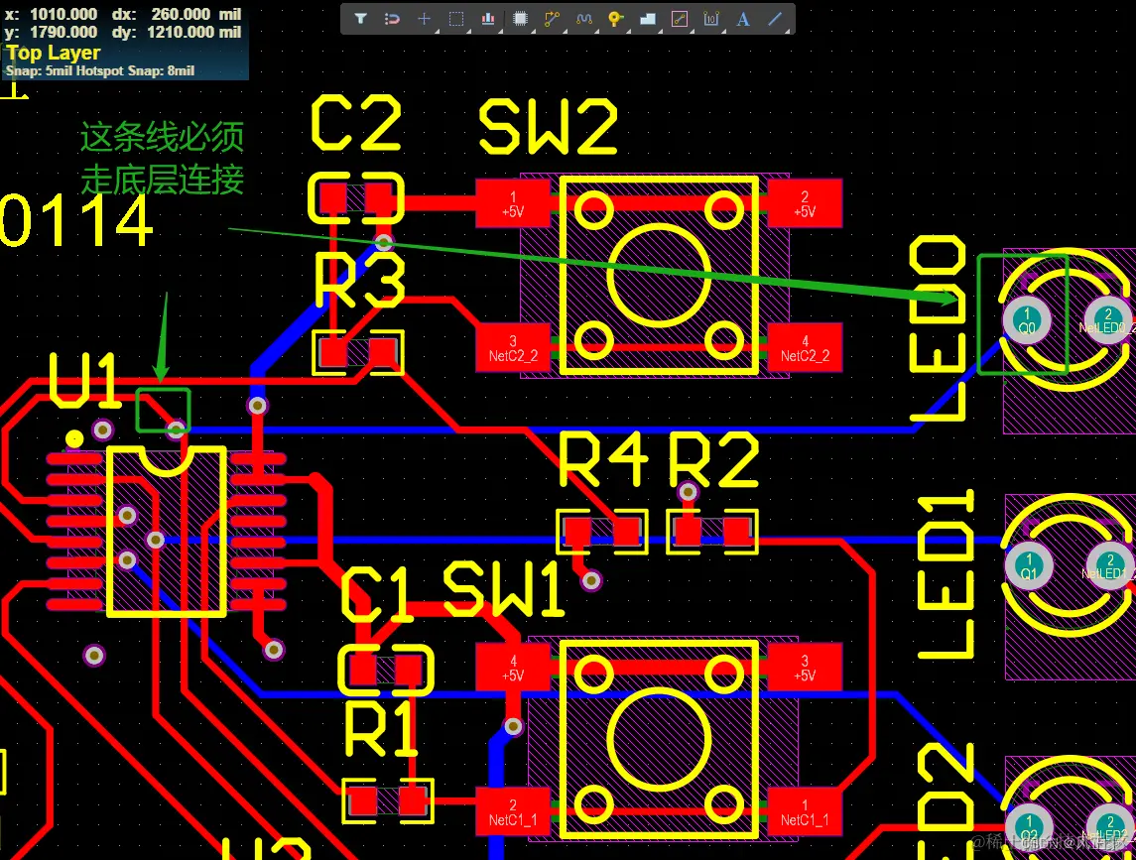Select the large circle inside SW1 outline

659,740
